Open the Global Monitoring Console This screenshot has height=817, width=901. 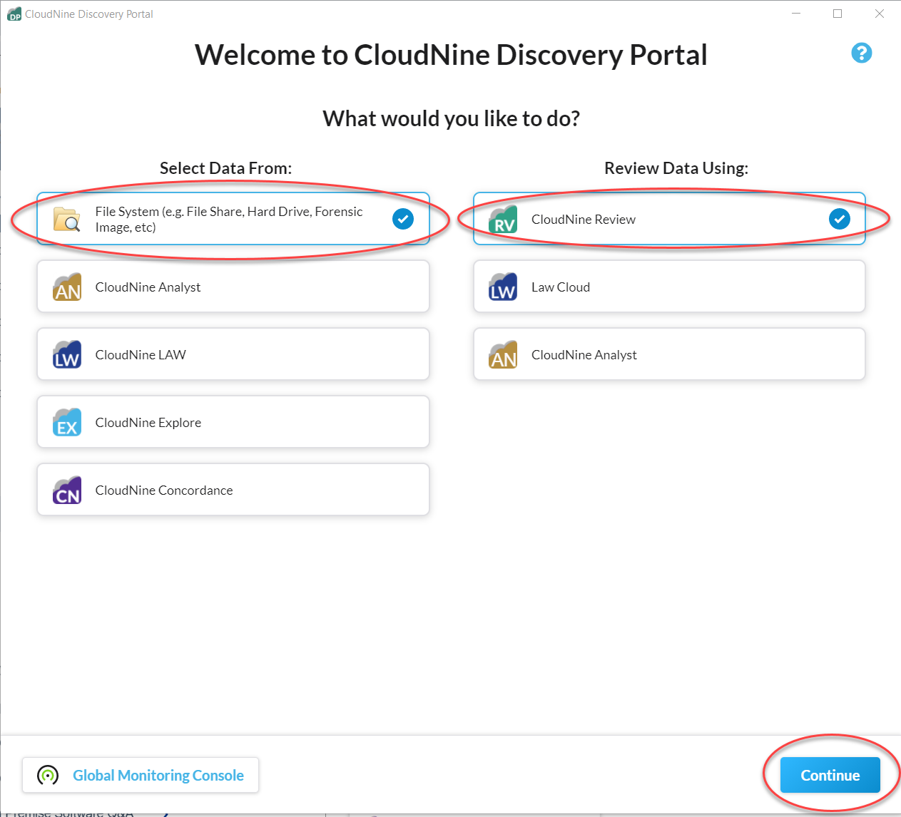tap(141, 775)
